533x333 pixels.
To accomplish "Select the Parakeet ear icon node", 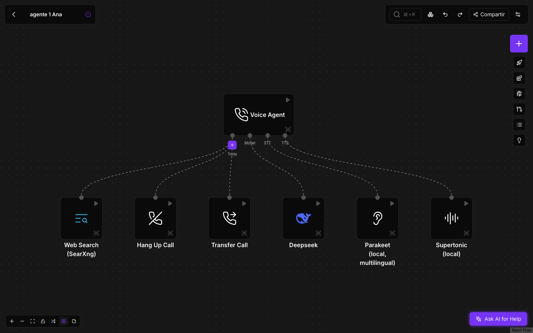I will [x=378, y=218].
